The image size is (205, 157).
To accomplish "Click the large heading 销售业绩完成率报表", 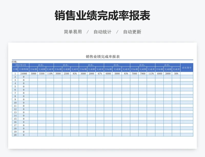I will pos(102,15).
